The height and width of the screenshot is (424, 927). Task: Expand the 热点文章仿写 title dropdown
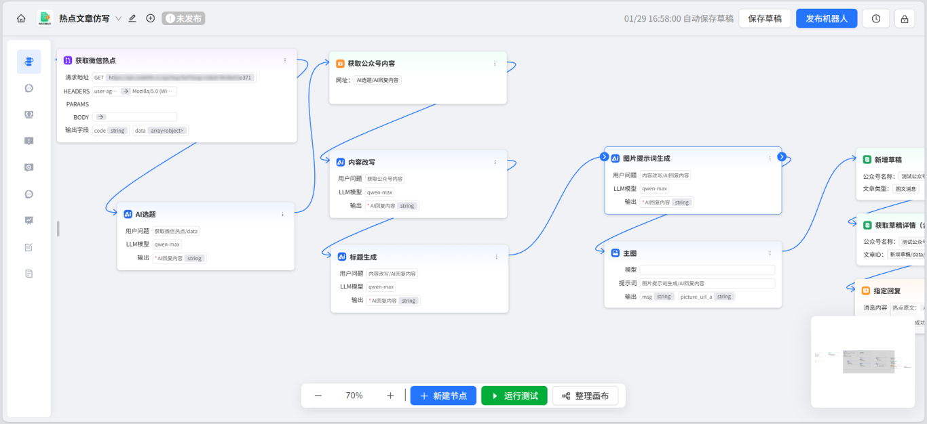[x=118, y=19]
